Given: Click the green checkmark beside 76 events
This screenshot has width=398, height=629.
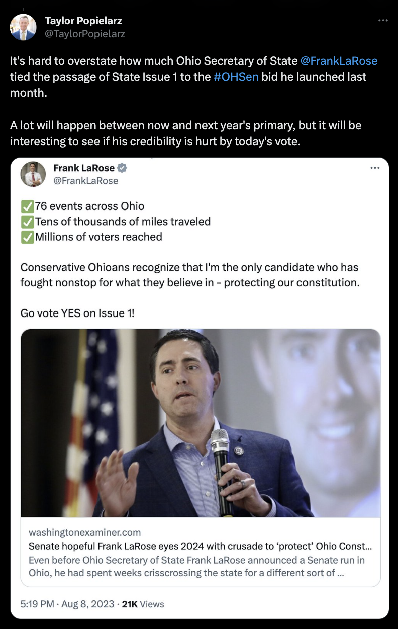Looking at the screenshot, I should [27, 206].
